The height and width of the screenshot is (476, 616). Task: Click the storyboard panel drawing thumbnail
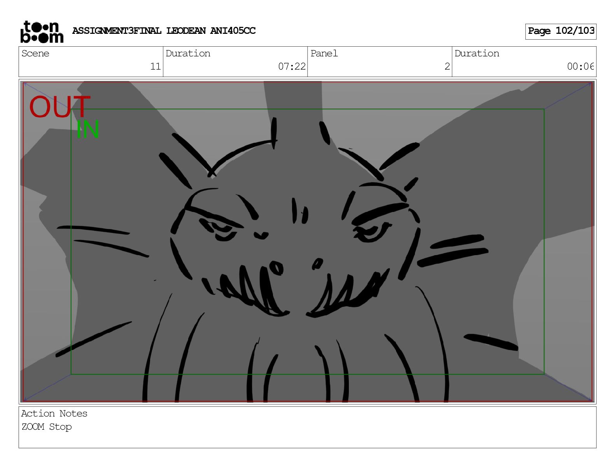pyautogui.click(x=308, y=241)
